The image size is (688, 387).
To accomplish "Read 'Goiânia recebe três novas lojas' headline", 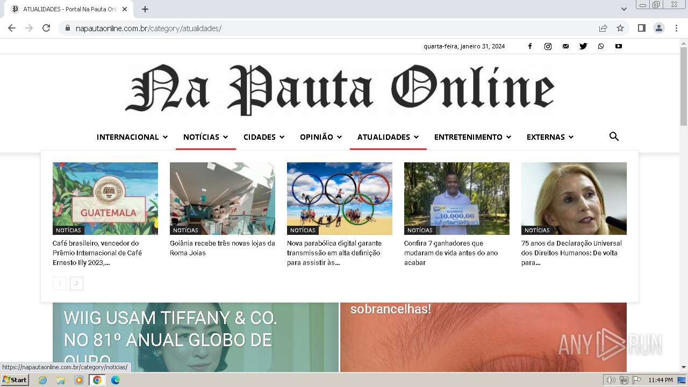I will [223, 248].
